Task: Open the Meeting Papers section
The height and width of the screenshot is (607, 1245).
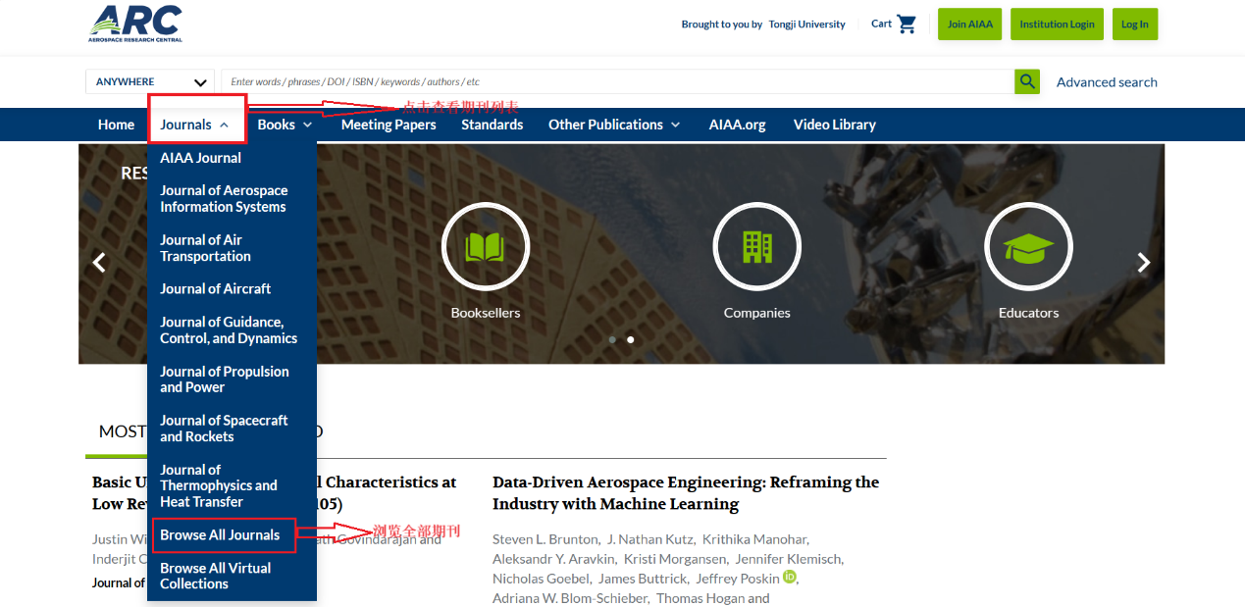Action: (x=389, y=125)
